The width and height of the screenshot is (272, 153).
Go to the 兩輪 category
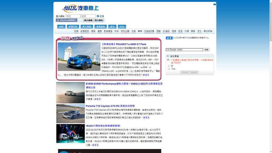click(x=158, y=31)
